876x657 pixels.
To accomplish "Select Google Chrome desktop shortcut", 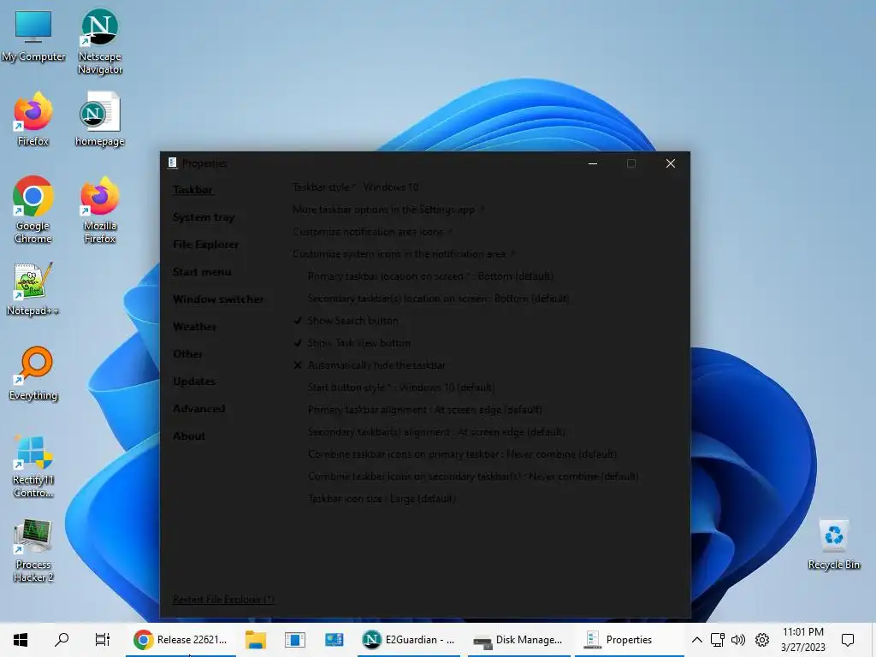I will 33,210.
